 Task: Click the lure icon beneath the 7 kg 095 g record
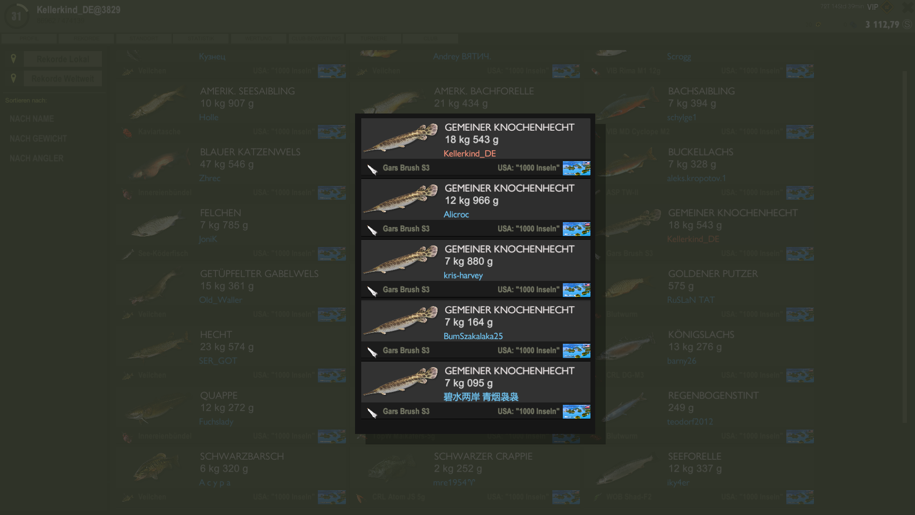coord(372,412)
